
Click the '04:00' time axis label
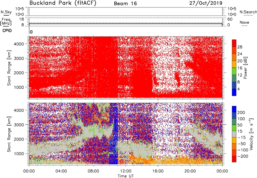(x=61, y=171)
